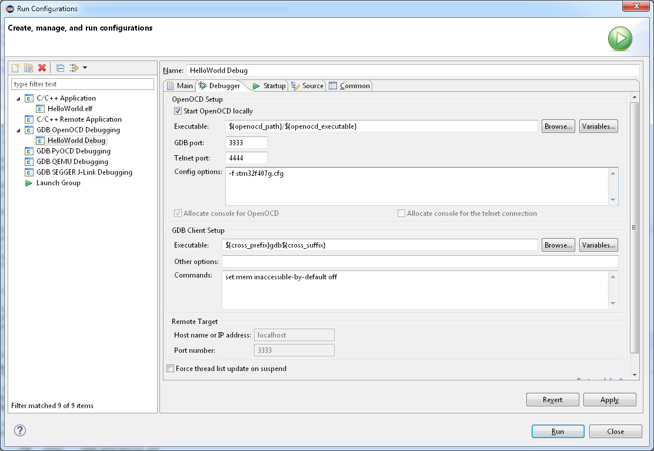
Task: Open the help question mark icon
Action: (20, 430)
